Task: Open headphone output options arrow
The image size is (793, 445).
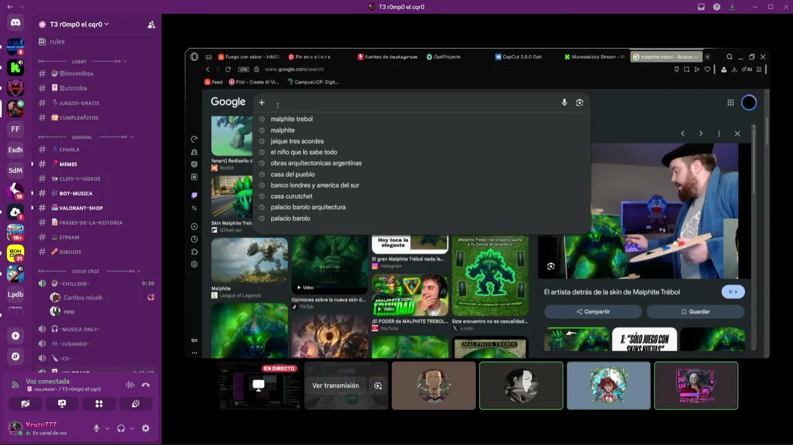Action: (132, 428)
